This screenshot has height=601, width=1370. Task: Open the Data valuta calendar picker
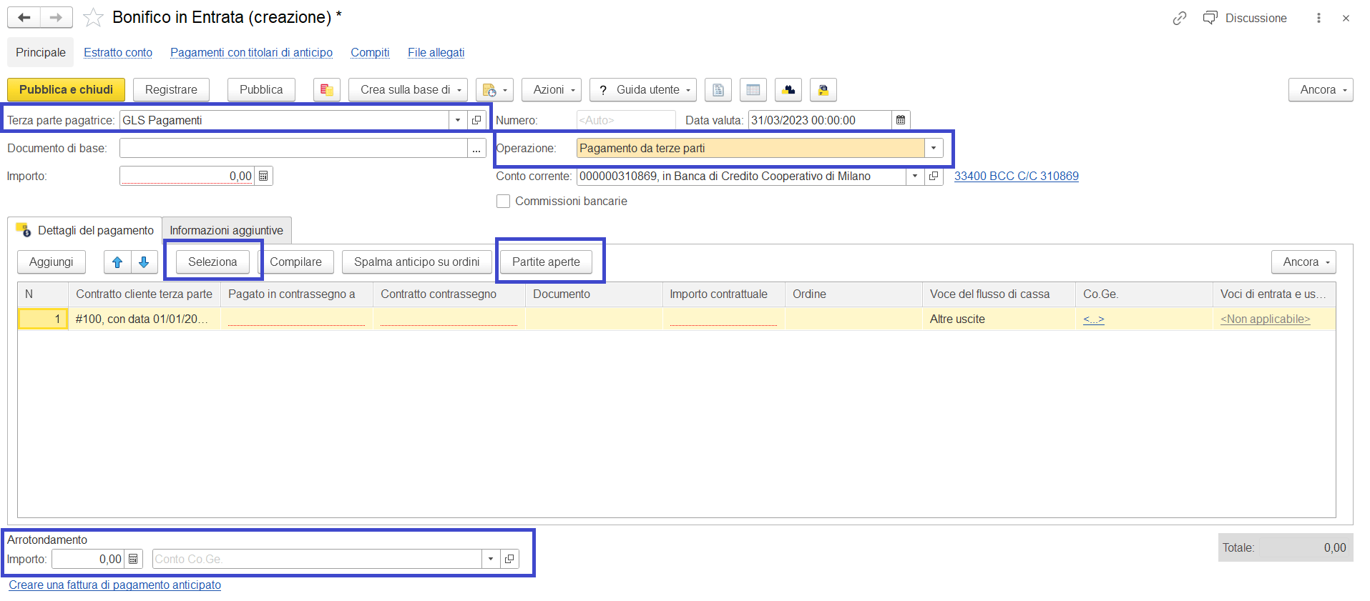(x=901, y=120)
